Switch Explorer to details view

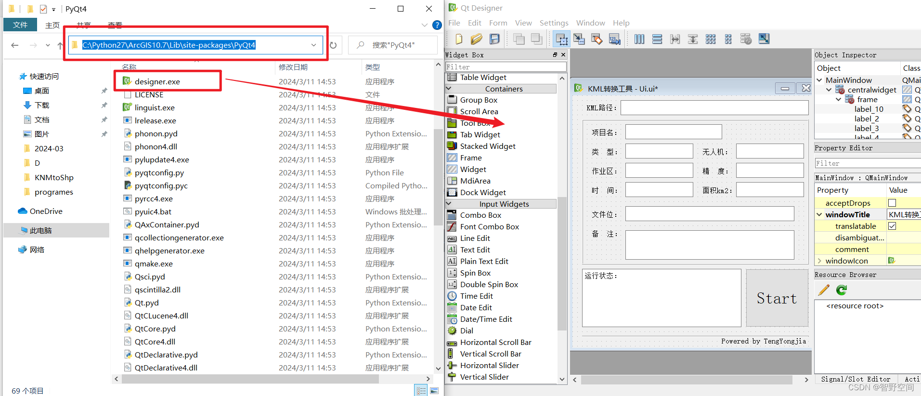click(x=421, y=391)
